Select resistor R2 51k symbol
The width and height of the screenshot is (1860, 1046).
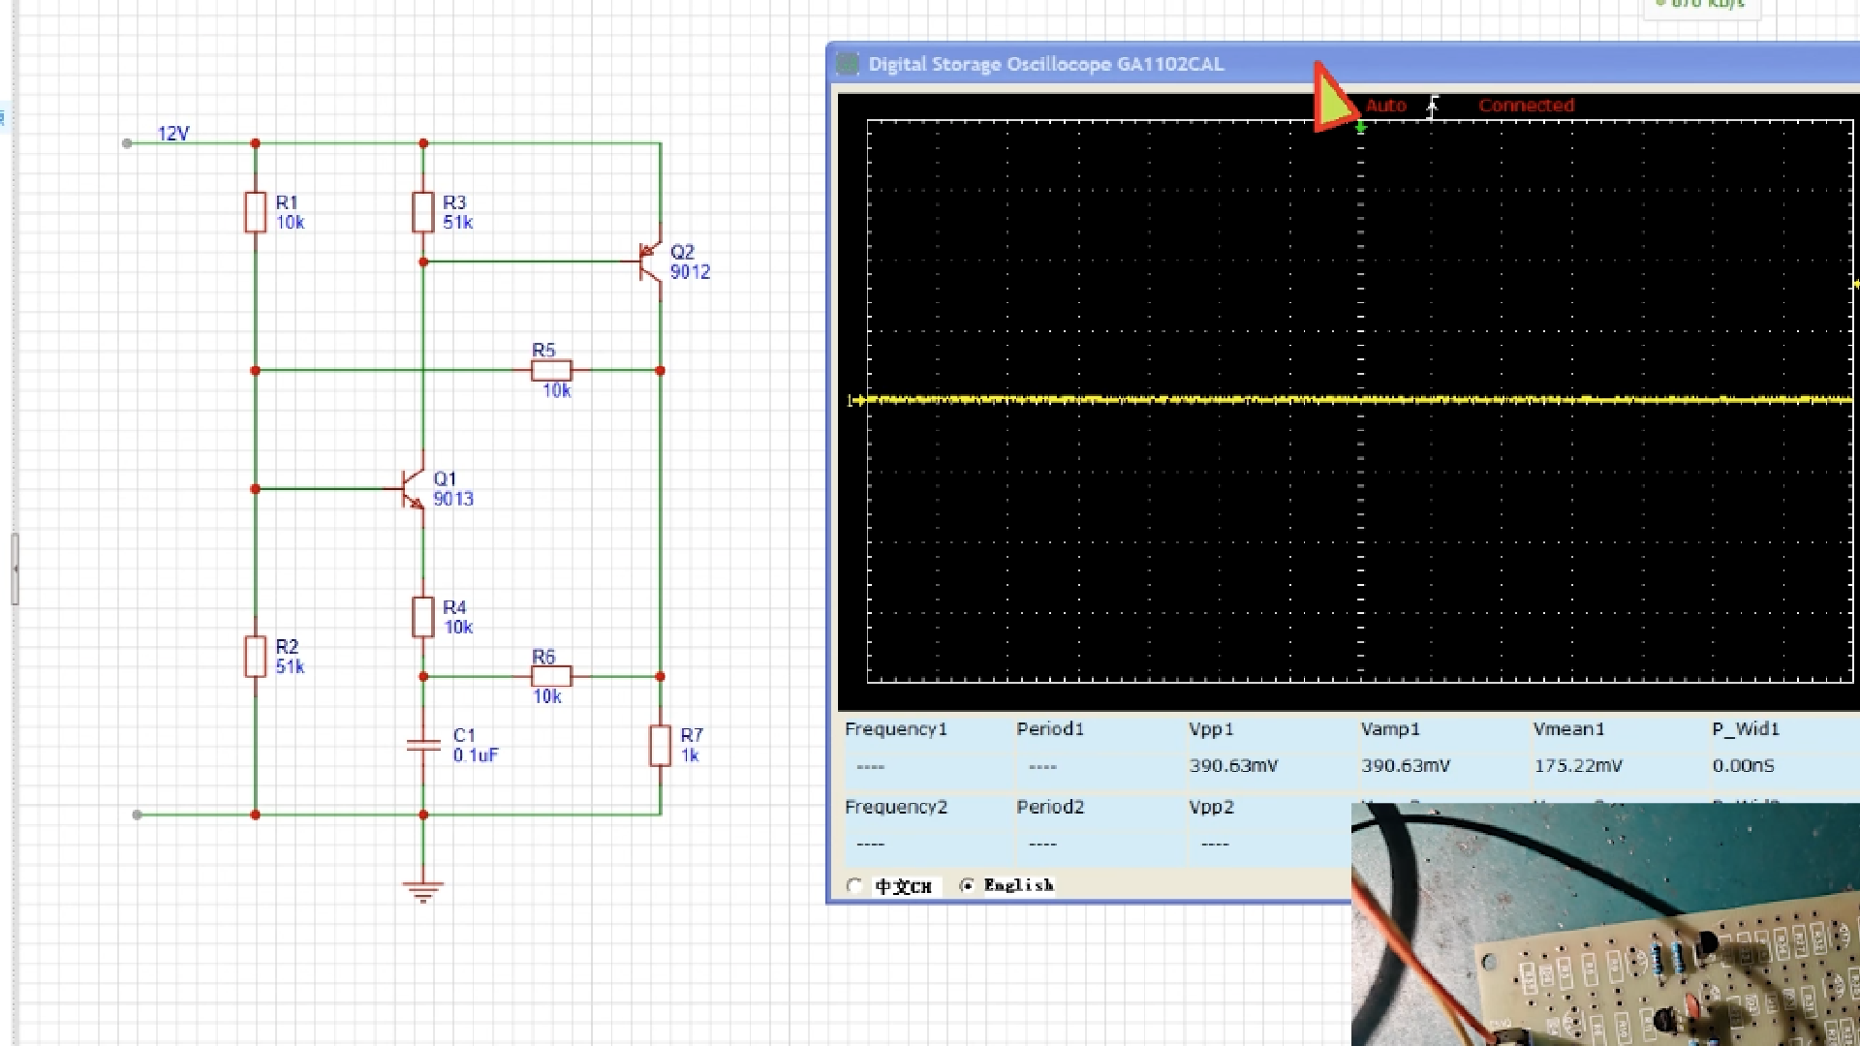[255, 656]
